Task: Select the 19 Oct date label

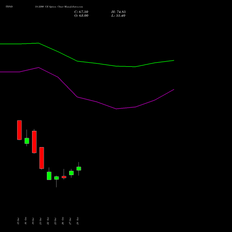Action: coord(33,221)
